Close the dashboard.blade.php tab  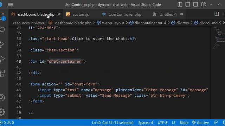[x=59, y=14]
